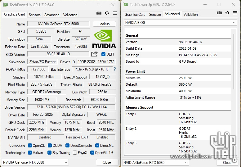Click the Shaders field 10752 Unified

pyautogui.click(x=44, y=77)
